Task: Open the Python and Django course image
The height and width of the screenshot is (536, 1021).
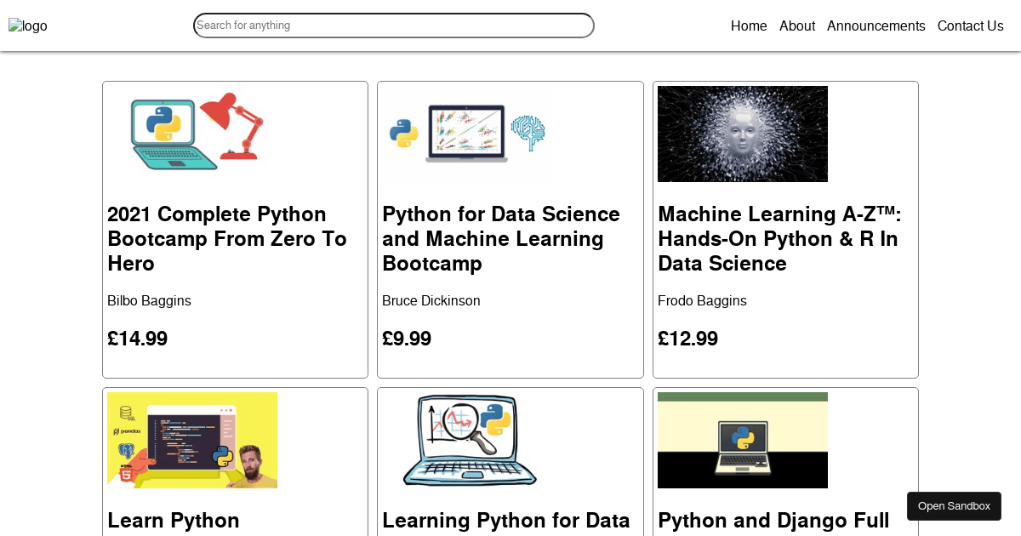Action: 742,440
